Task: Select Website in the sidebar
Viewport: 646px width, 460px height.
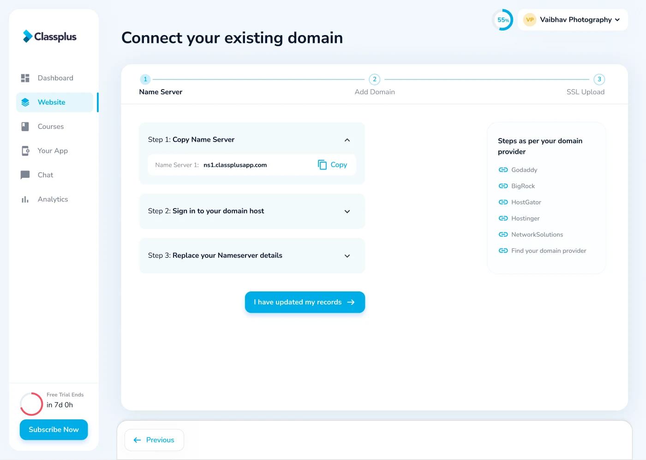Action: click(54, 103)
